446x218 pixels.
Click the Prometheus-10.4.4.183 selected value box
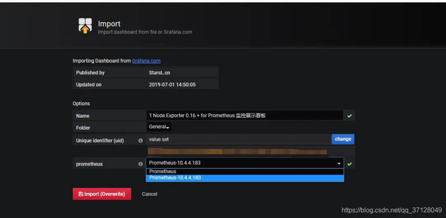click(244, 163)
